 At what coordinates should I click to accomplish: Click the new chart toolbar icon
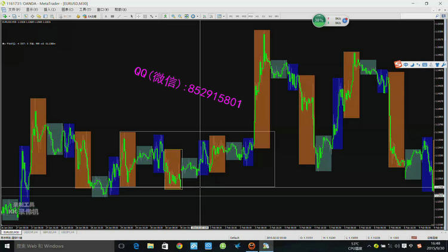[5, 16]
